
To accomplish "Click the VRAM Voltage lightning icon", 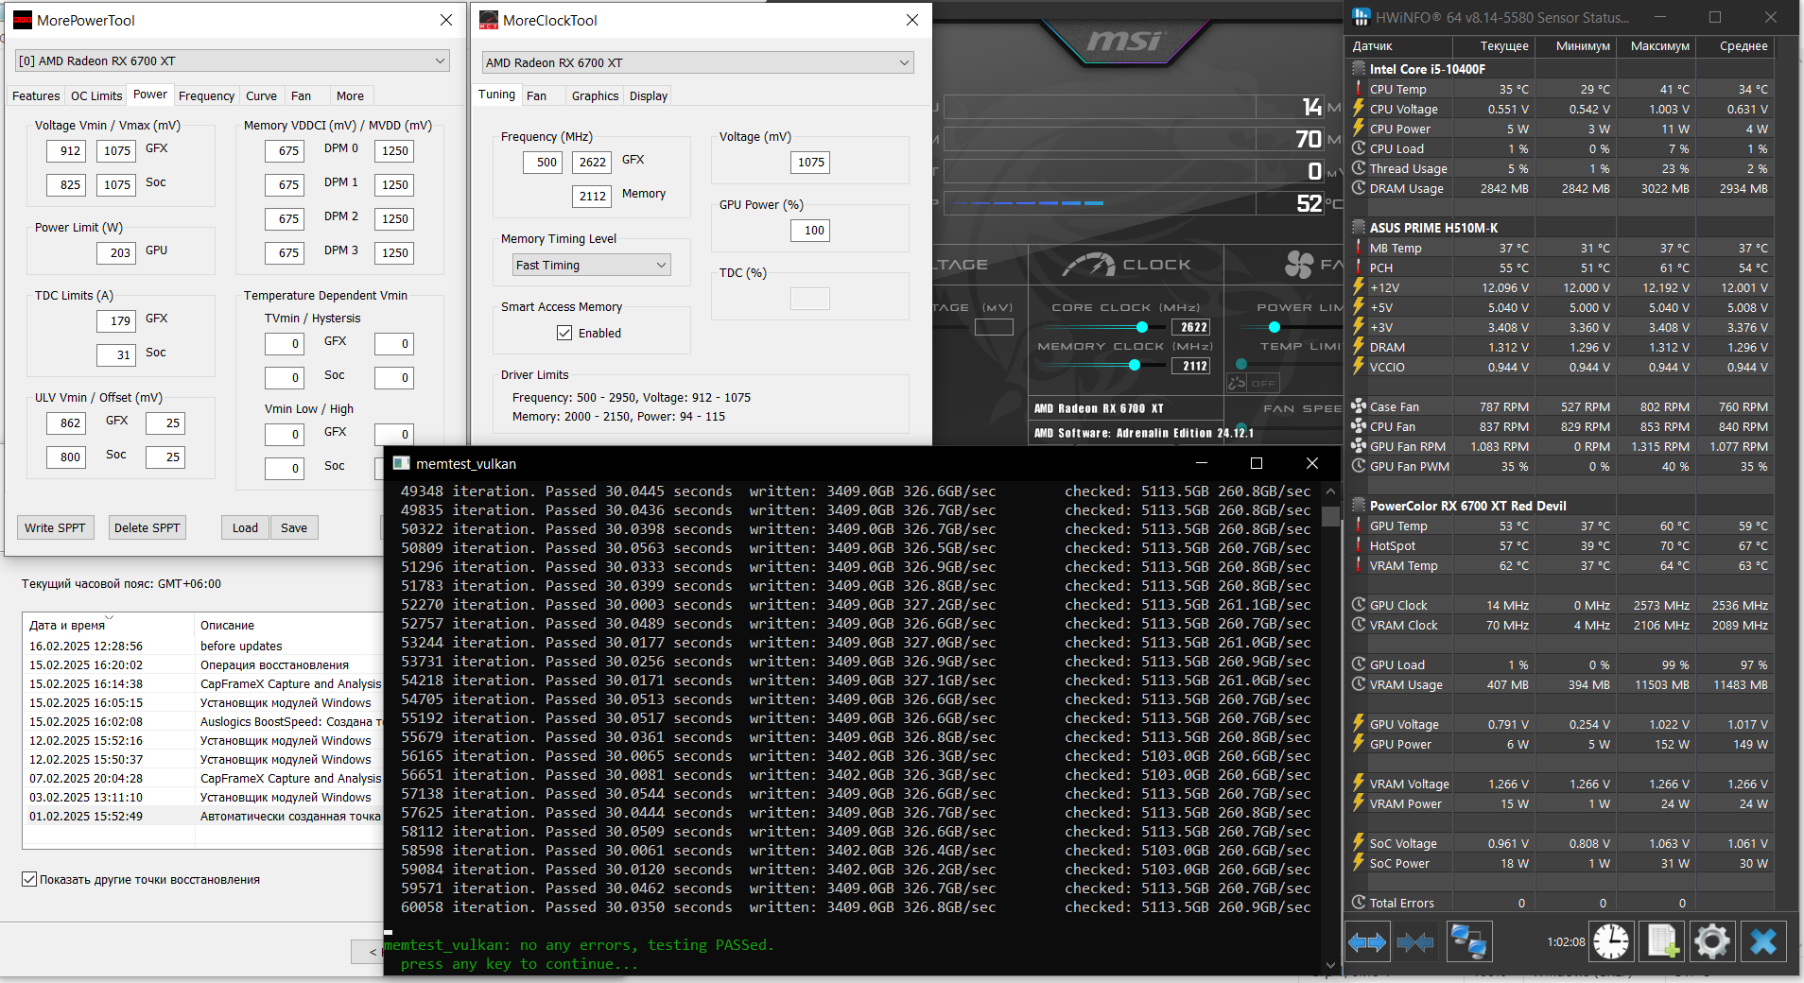I will (x=1359, y=784).
